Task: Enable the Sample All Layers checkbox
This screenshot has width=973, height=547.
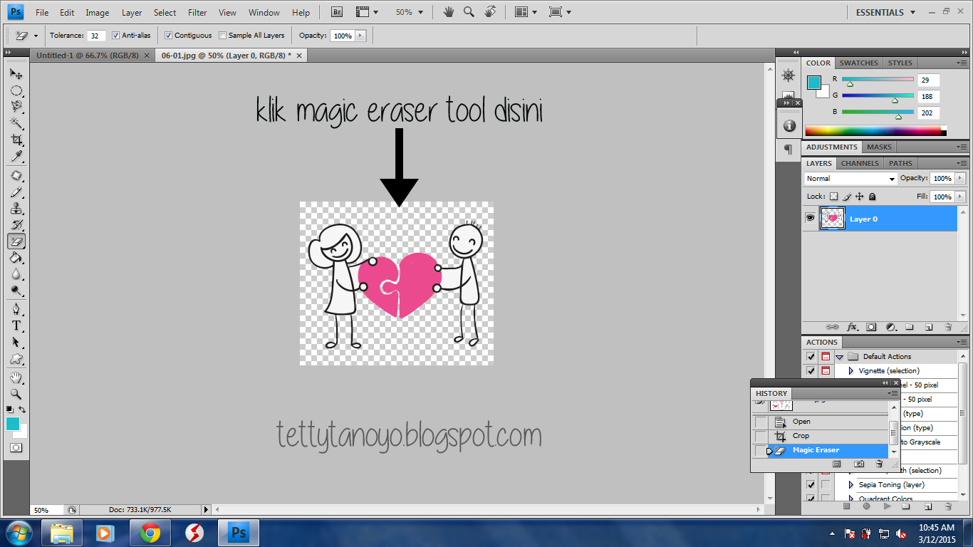Action: tap(223, 36)
